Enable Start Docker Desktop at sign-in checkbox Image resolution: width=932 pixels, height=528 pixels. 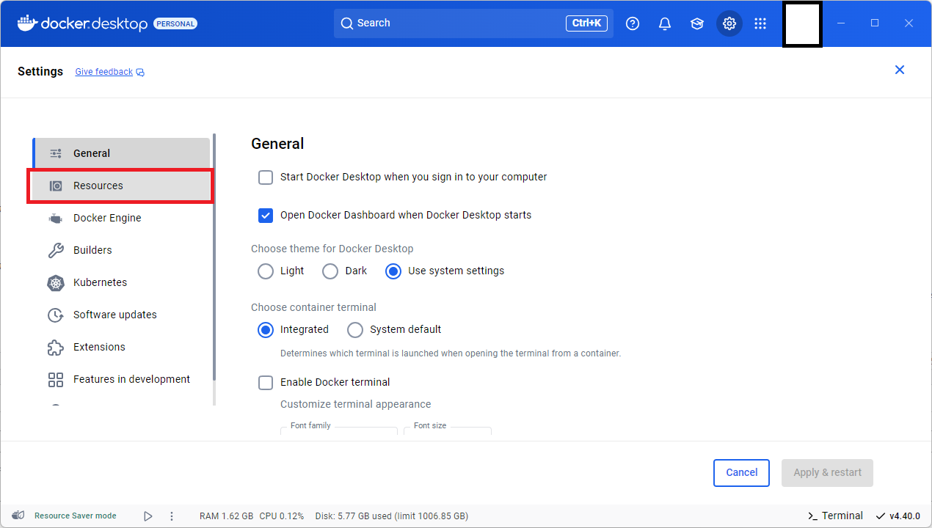tap(266, 177)
